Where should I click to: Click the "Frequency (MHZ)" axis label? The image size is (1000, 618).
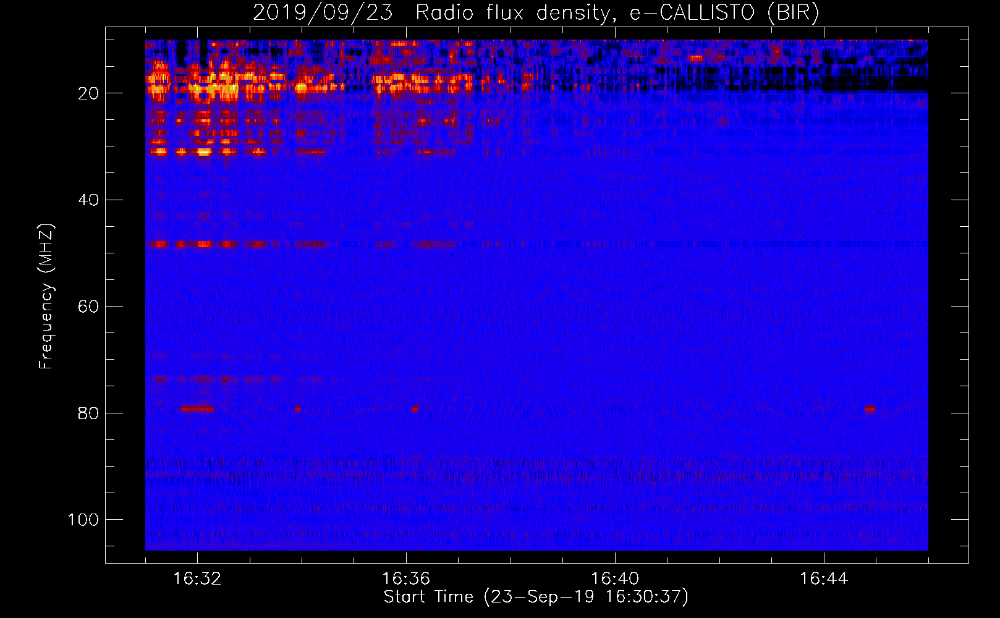click(x=47, y=296)
